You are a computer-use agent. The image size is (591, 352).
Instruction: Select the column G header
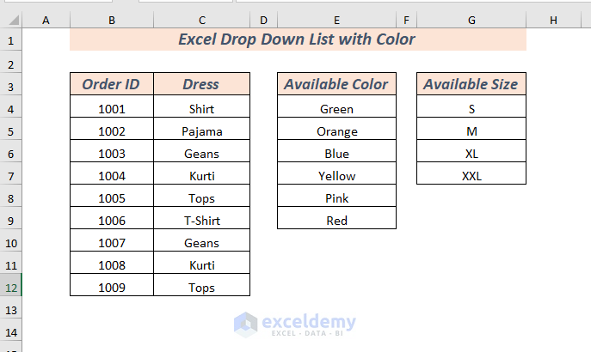click(x=471, y=20)
